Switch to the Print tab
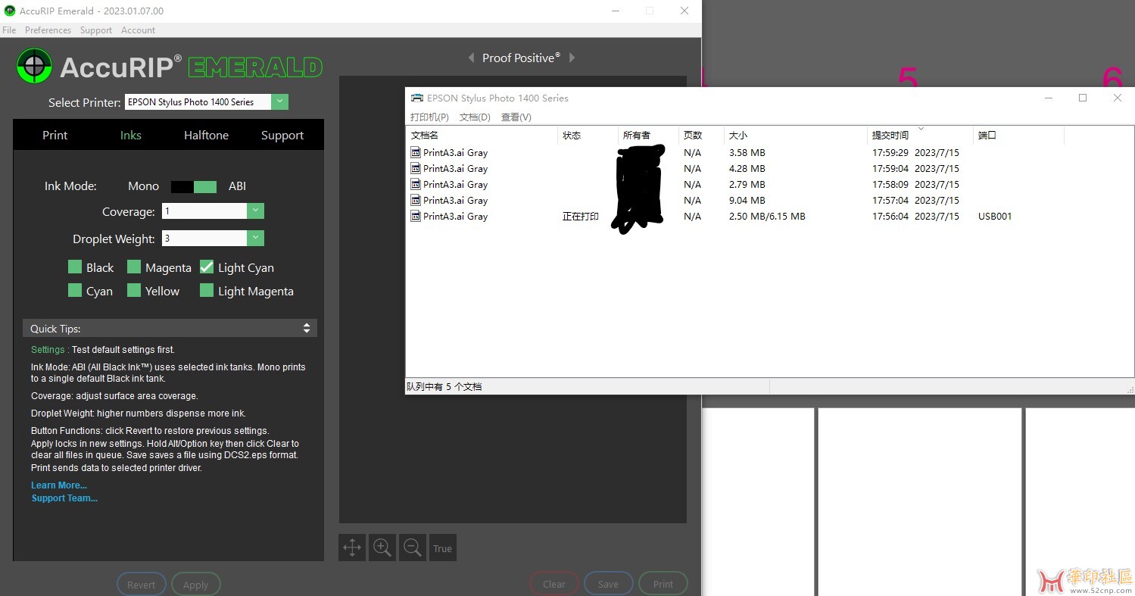1135x596 pixels. [x=55, y=135]
